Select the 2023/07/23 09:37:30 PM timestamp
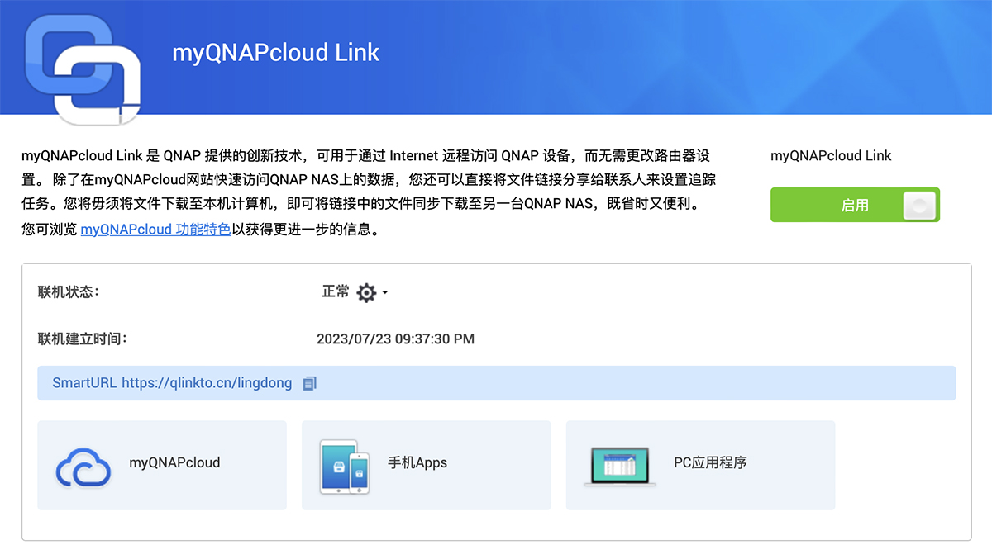Image resolution: width=992 pixels, height=559 pixels. (x=395, y=339)
